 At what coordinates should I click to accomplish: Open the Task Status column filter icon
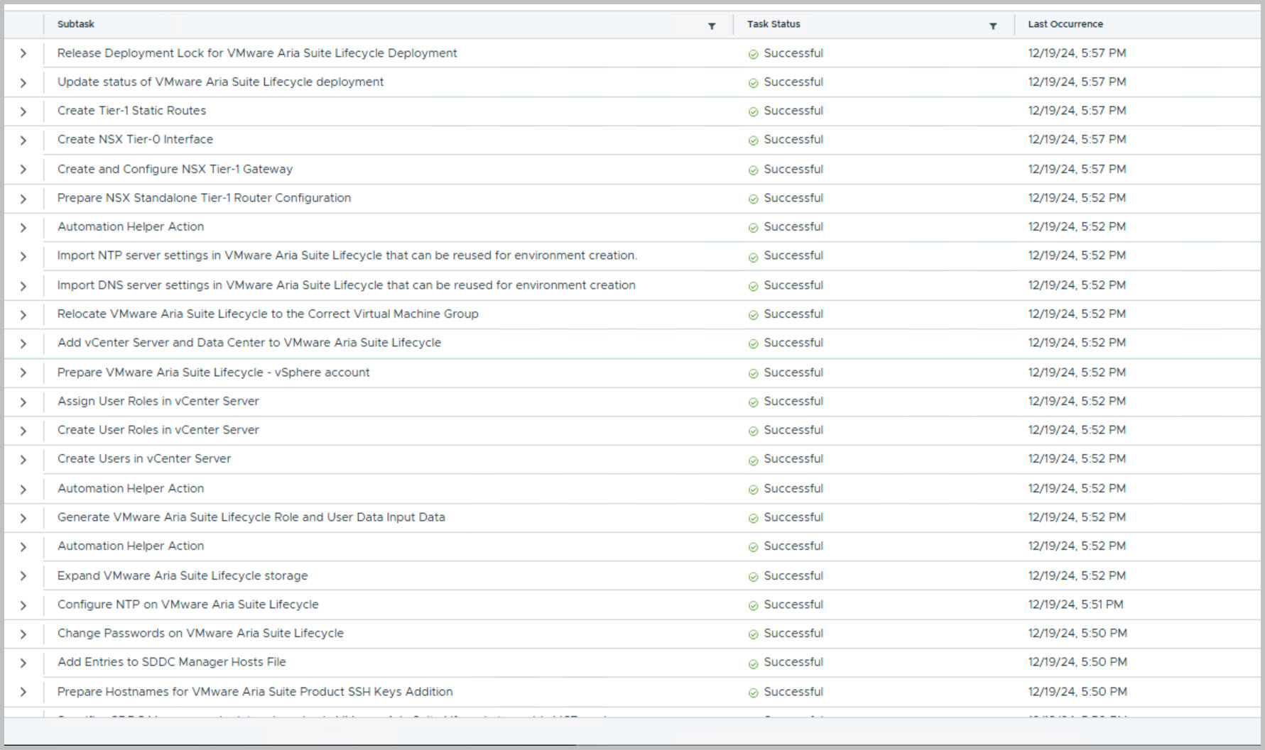pyautogui.click(x=993, y=26)
